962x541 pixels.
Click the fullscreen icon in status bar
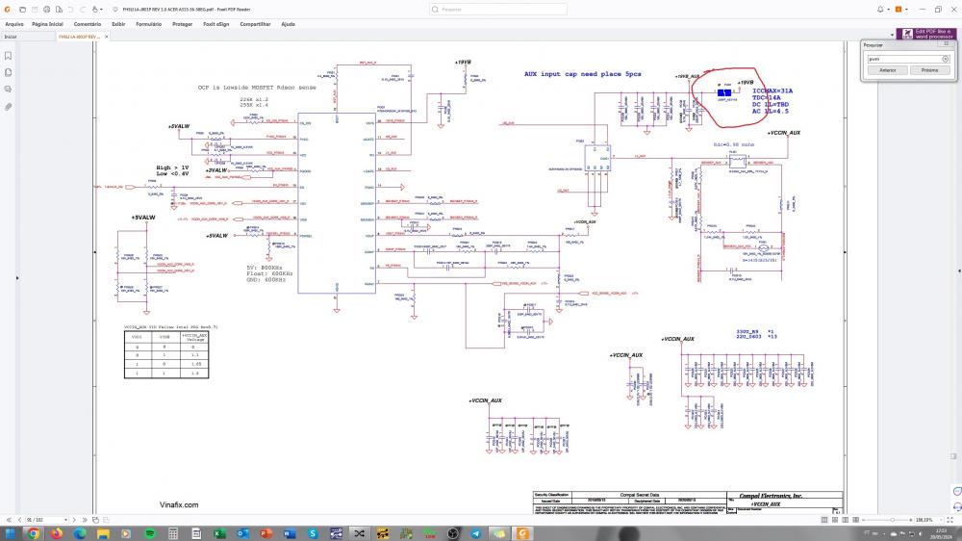pos(949,520)
